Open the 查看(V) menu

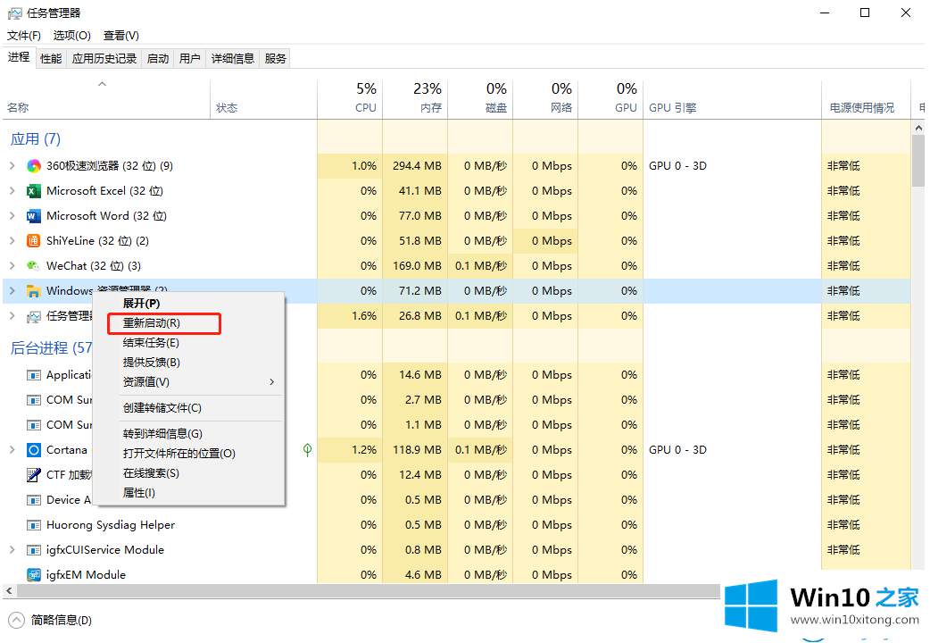click(121, 36)
